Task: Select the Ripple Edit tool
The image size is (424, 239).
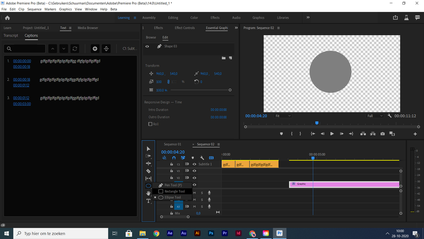Action: 148,163
